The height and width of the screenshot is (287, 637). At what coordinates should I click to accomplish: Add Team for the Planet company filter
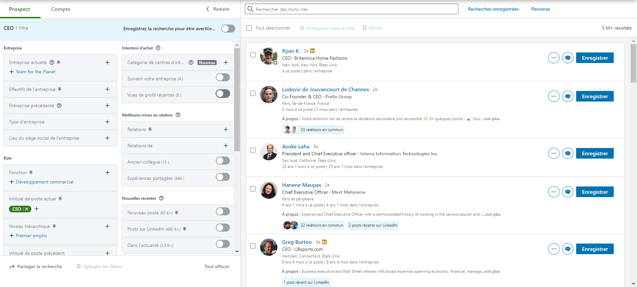[x=33, y=72]
